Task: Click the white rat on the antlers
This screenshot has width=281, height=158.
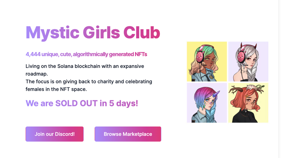Action: coord(251,87)
